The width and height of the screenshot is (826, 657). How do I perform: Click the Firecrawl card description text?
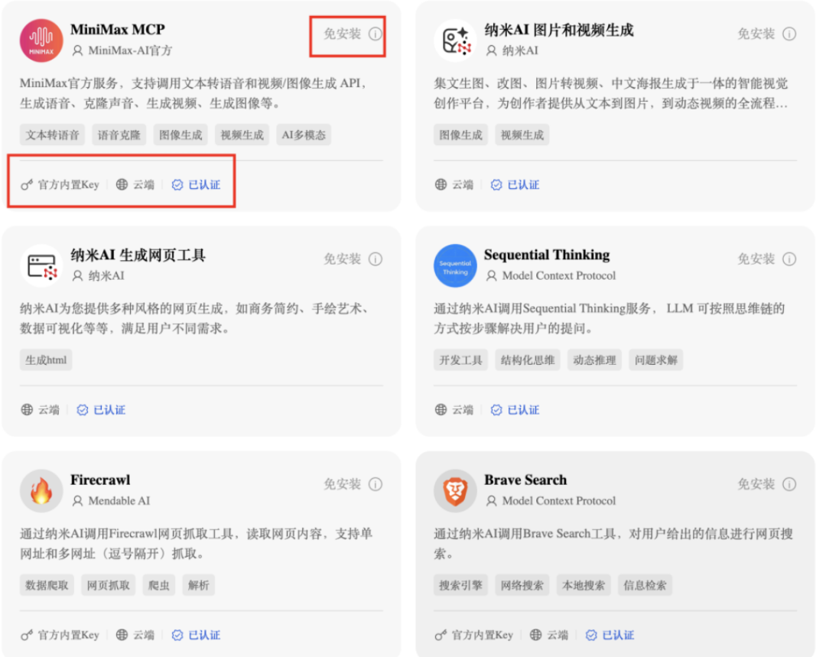pos(196,544)
